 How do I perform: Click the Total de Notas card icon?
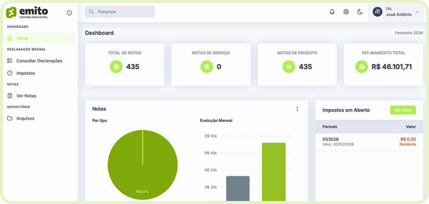point(116,67)
